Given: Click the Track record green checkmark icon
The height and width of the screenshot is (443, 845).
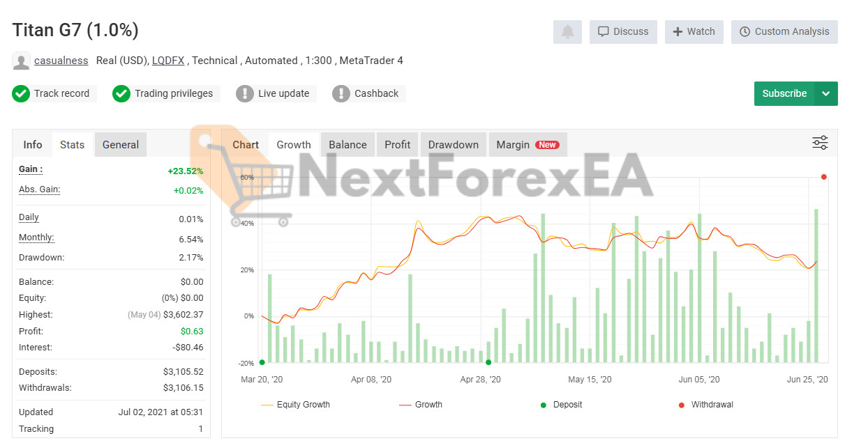Looking at the screenshot, I should point(21,93).
